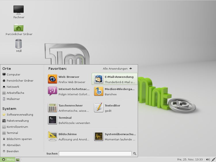Screen dimensions: 216x162
Task: Open the volume speaker control in tray
Action: click(x=208, y=159)
